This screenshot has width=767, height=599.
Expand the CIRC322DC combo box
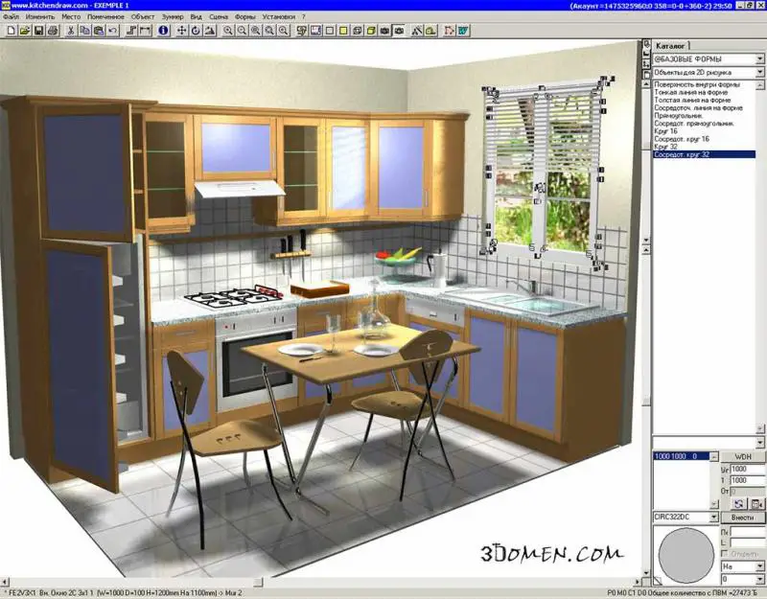coord(712,518)
